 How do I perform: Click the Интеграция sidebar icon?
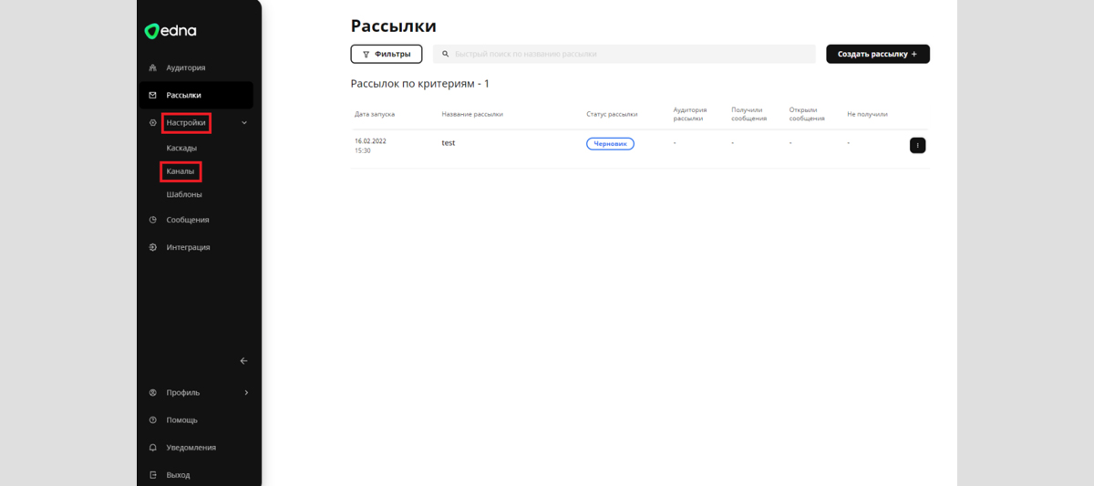click(x=153, y=247)
